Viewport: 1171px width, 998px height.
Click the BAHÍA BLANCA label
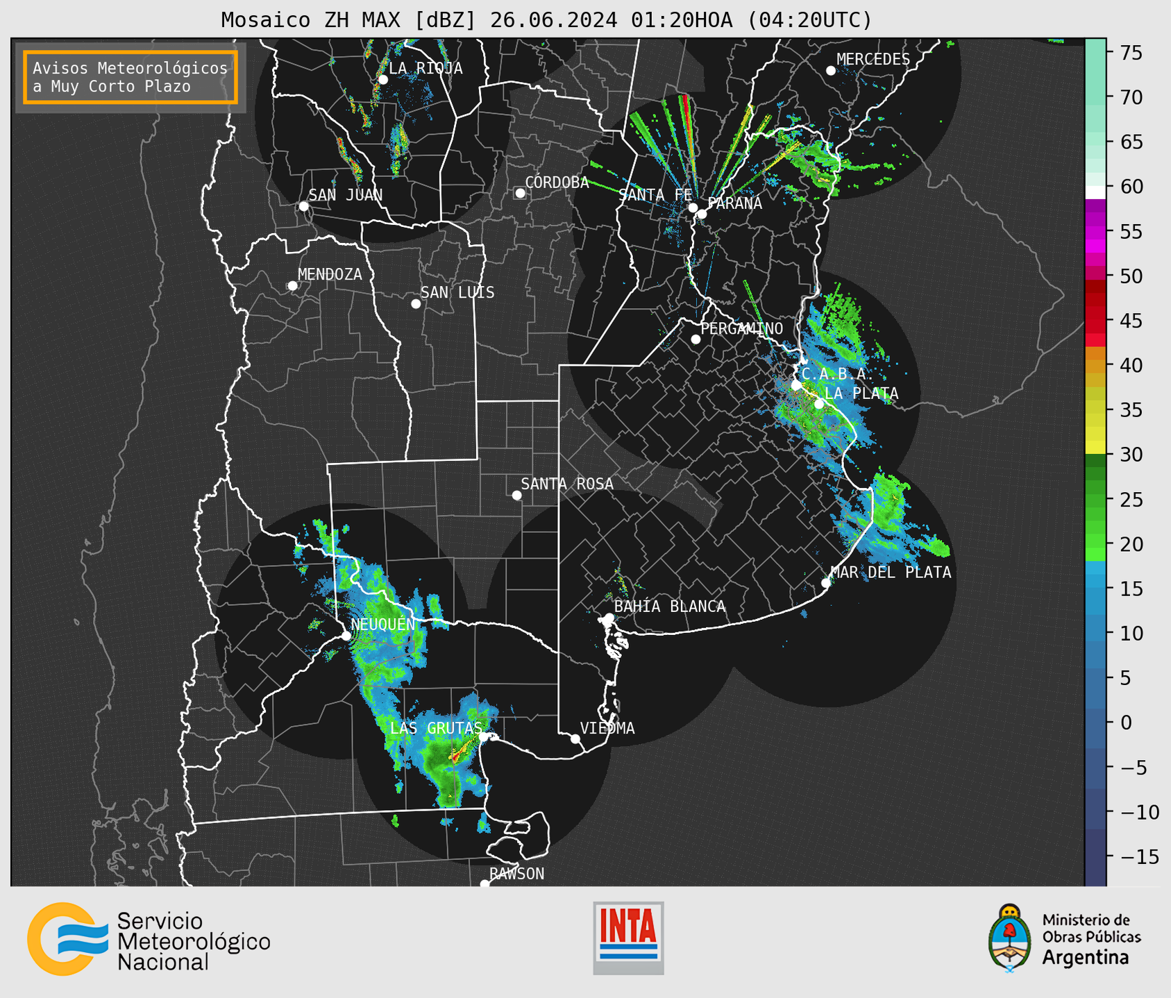(670, 607)
